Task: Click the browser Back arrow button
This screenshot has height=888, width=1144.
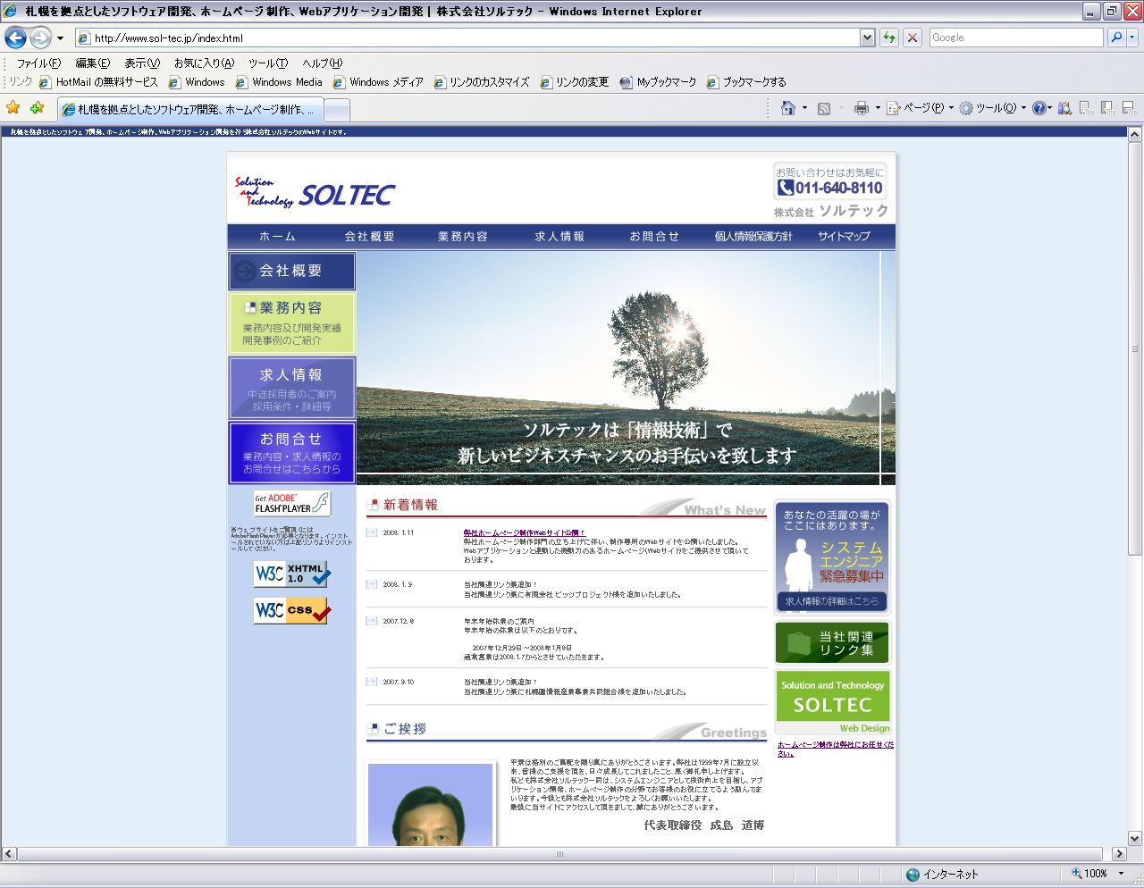Action: click(15, 38)
